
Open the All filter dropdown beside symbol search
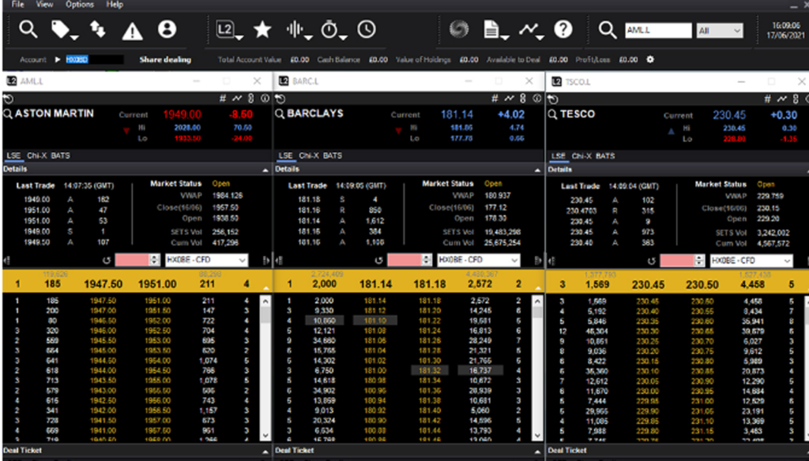point(719,31)
